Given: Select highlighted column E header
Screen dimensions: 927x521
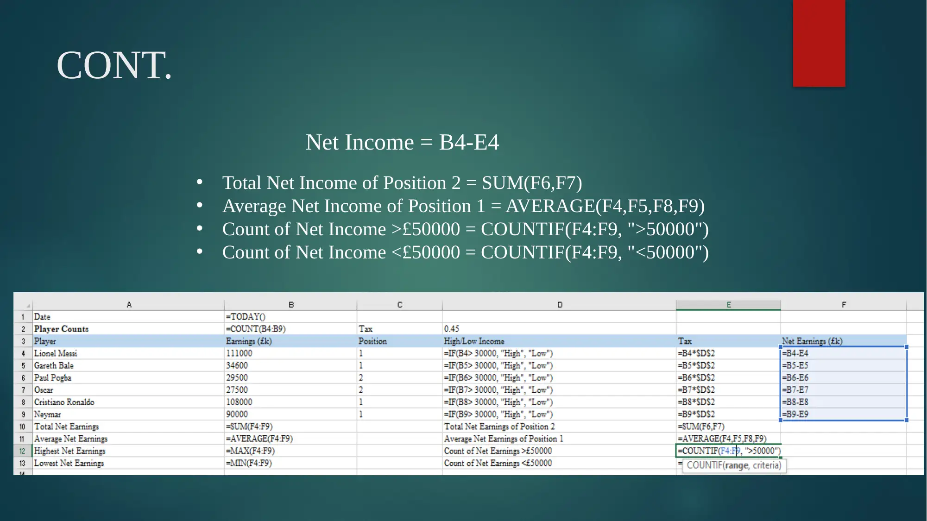Looking at the screenshot, I should pos(729,305).
